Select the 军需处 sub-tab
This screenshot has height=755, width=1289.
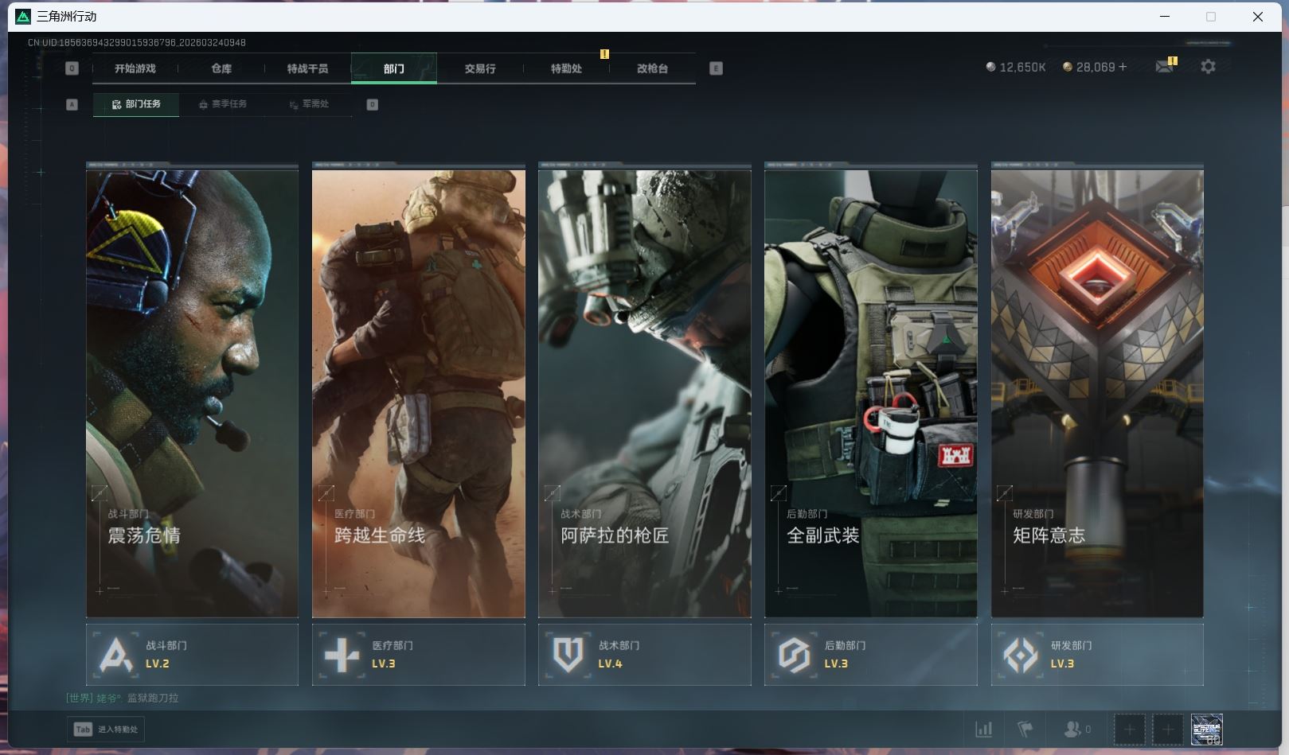coord(309,104)
